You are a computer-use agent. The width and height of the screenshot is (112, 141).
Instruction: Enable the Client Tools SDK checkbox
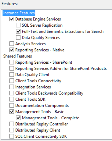point(12,99)
